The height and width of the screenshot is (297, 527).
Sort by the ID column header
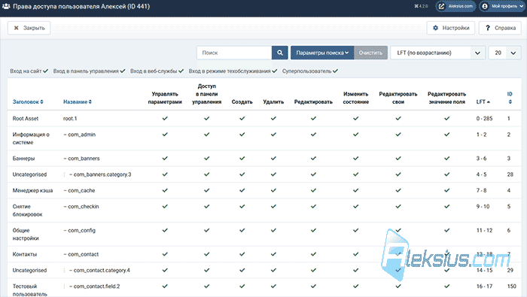(510, 98)
